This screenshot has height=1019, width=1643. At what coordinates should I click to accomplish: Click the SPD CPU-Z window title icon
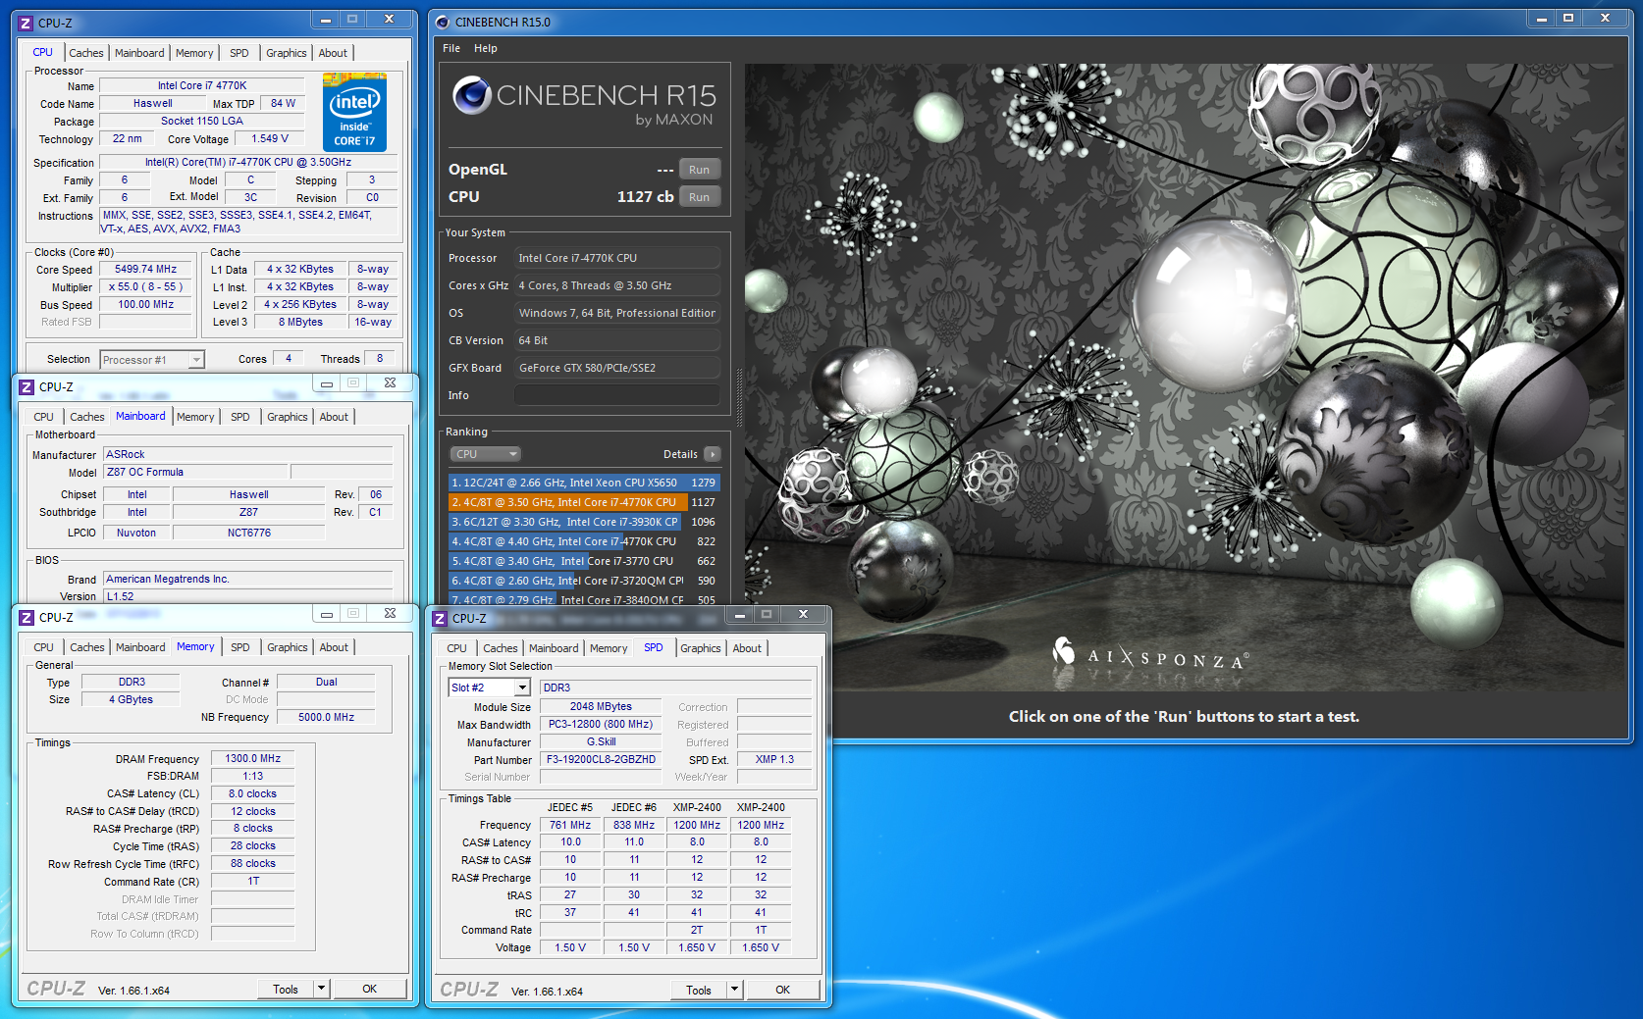coord(440,618)
